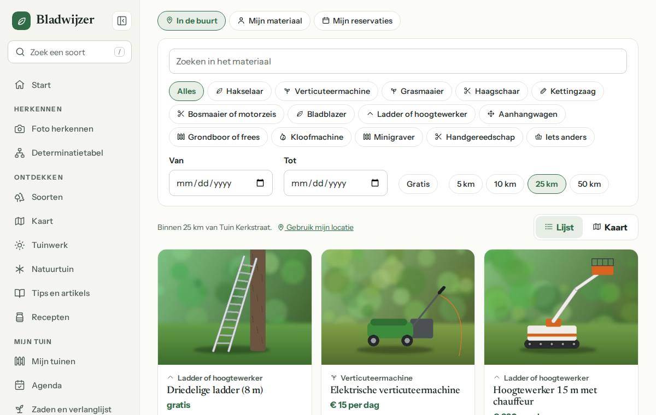Image resolution: width=656 pixels, height=415 pixels.
Task: Select the 50 km distance option
Action: [589, 184]
